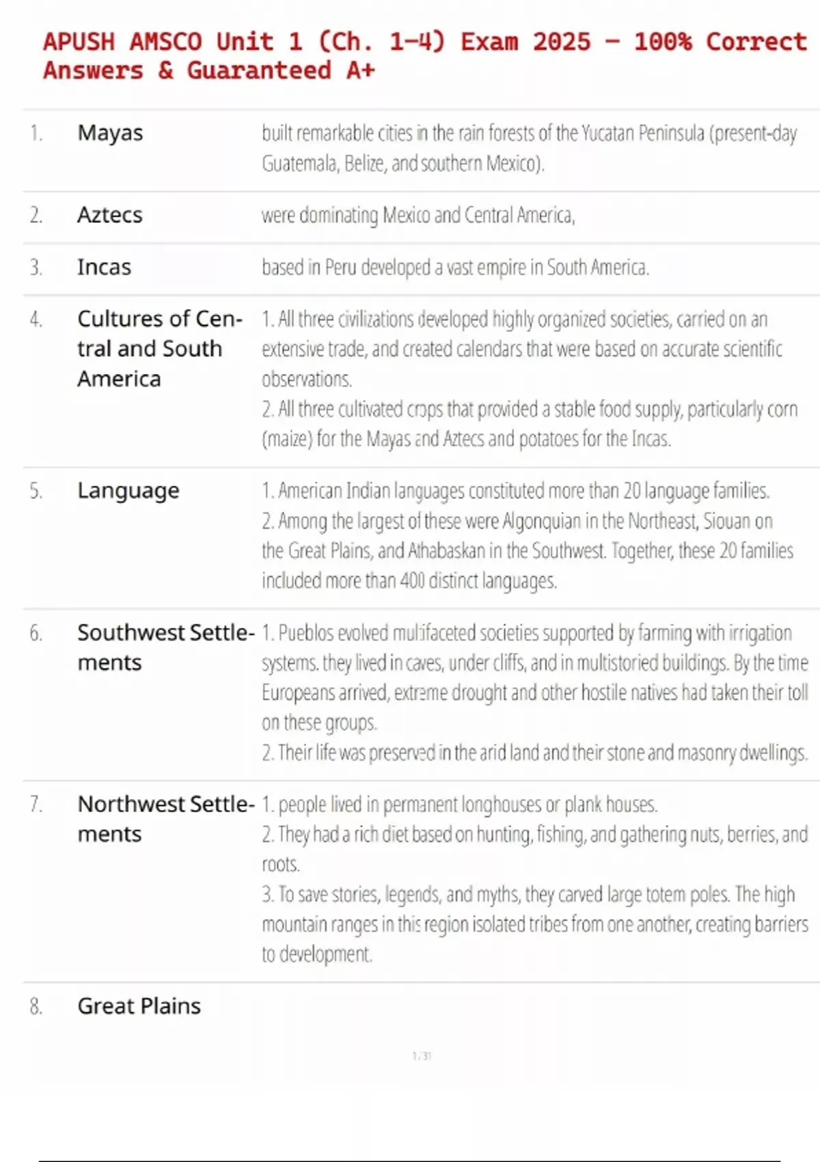Click "Cultures of Central and South America" term
Image resolution: width=820 pixels, height=1162 pixels.
click(159, 349)
